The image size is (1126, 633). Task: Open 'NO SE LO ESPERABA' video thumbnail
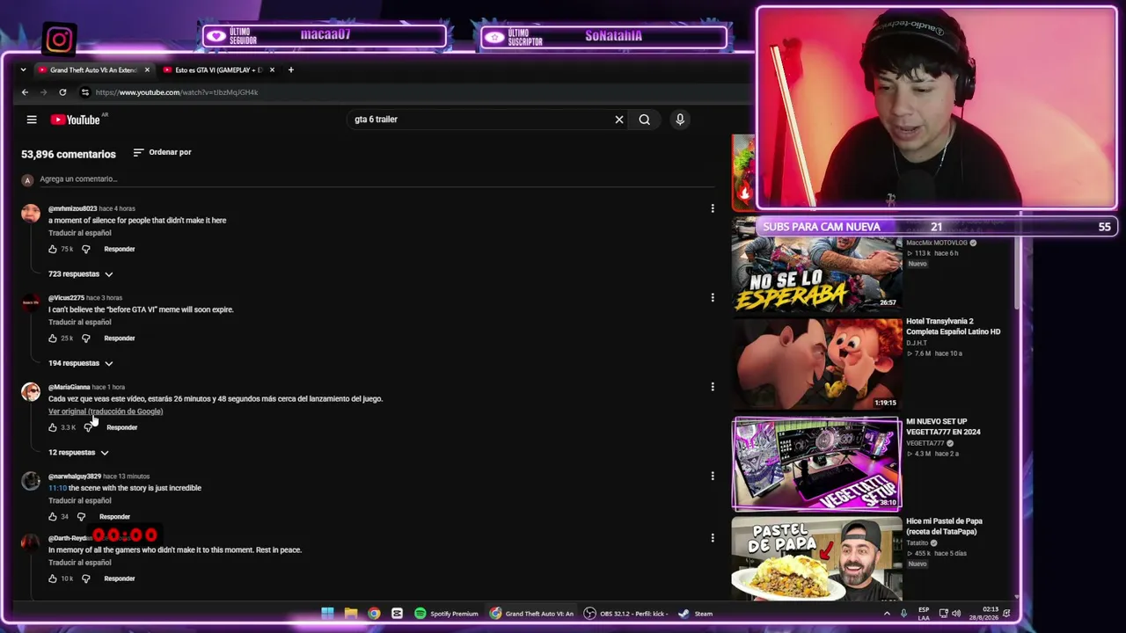817,264
